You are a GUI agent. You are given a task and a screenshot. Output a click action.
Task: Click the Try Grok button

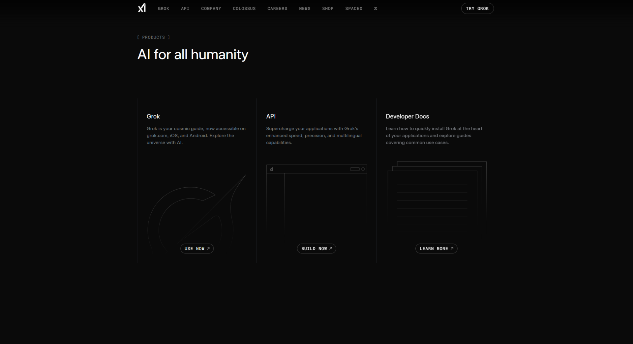[x=477, y=9]
